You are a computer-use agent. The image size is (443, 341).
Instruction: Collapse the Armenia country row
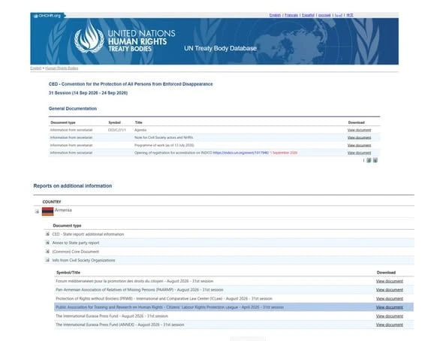[x=37, y=211]
